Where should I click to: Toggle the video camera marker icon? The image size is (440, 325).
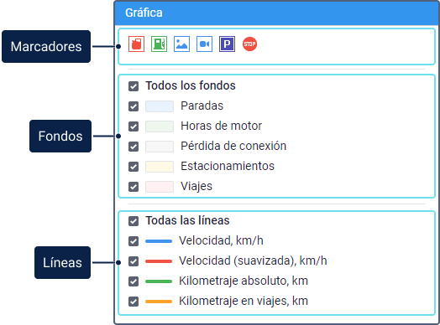tap(205, 44)
